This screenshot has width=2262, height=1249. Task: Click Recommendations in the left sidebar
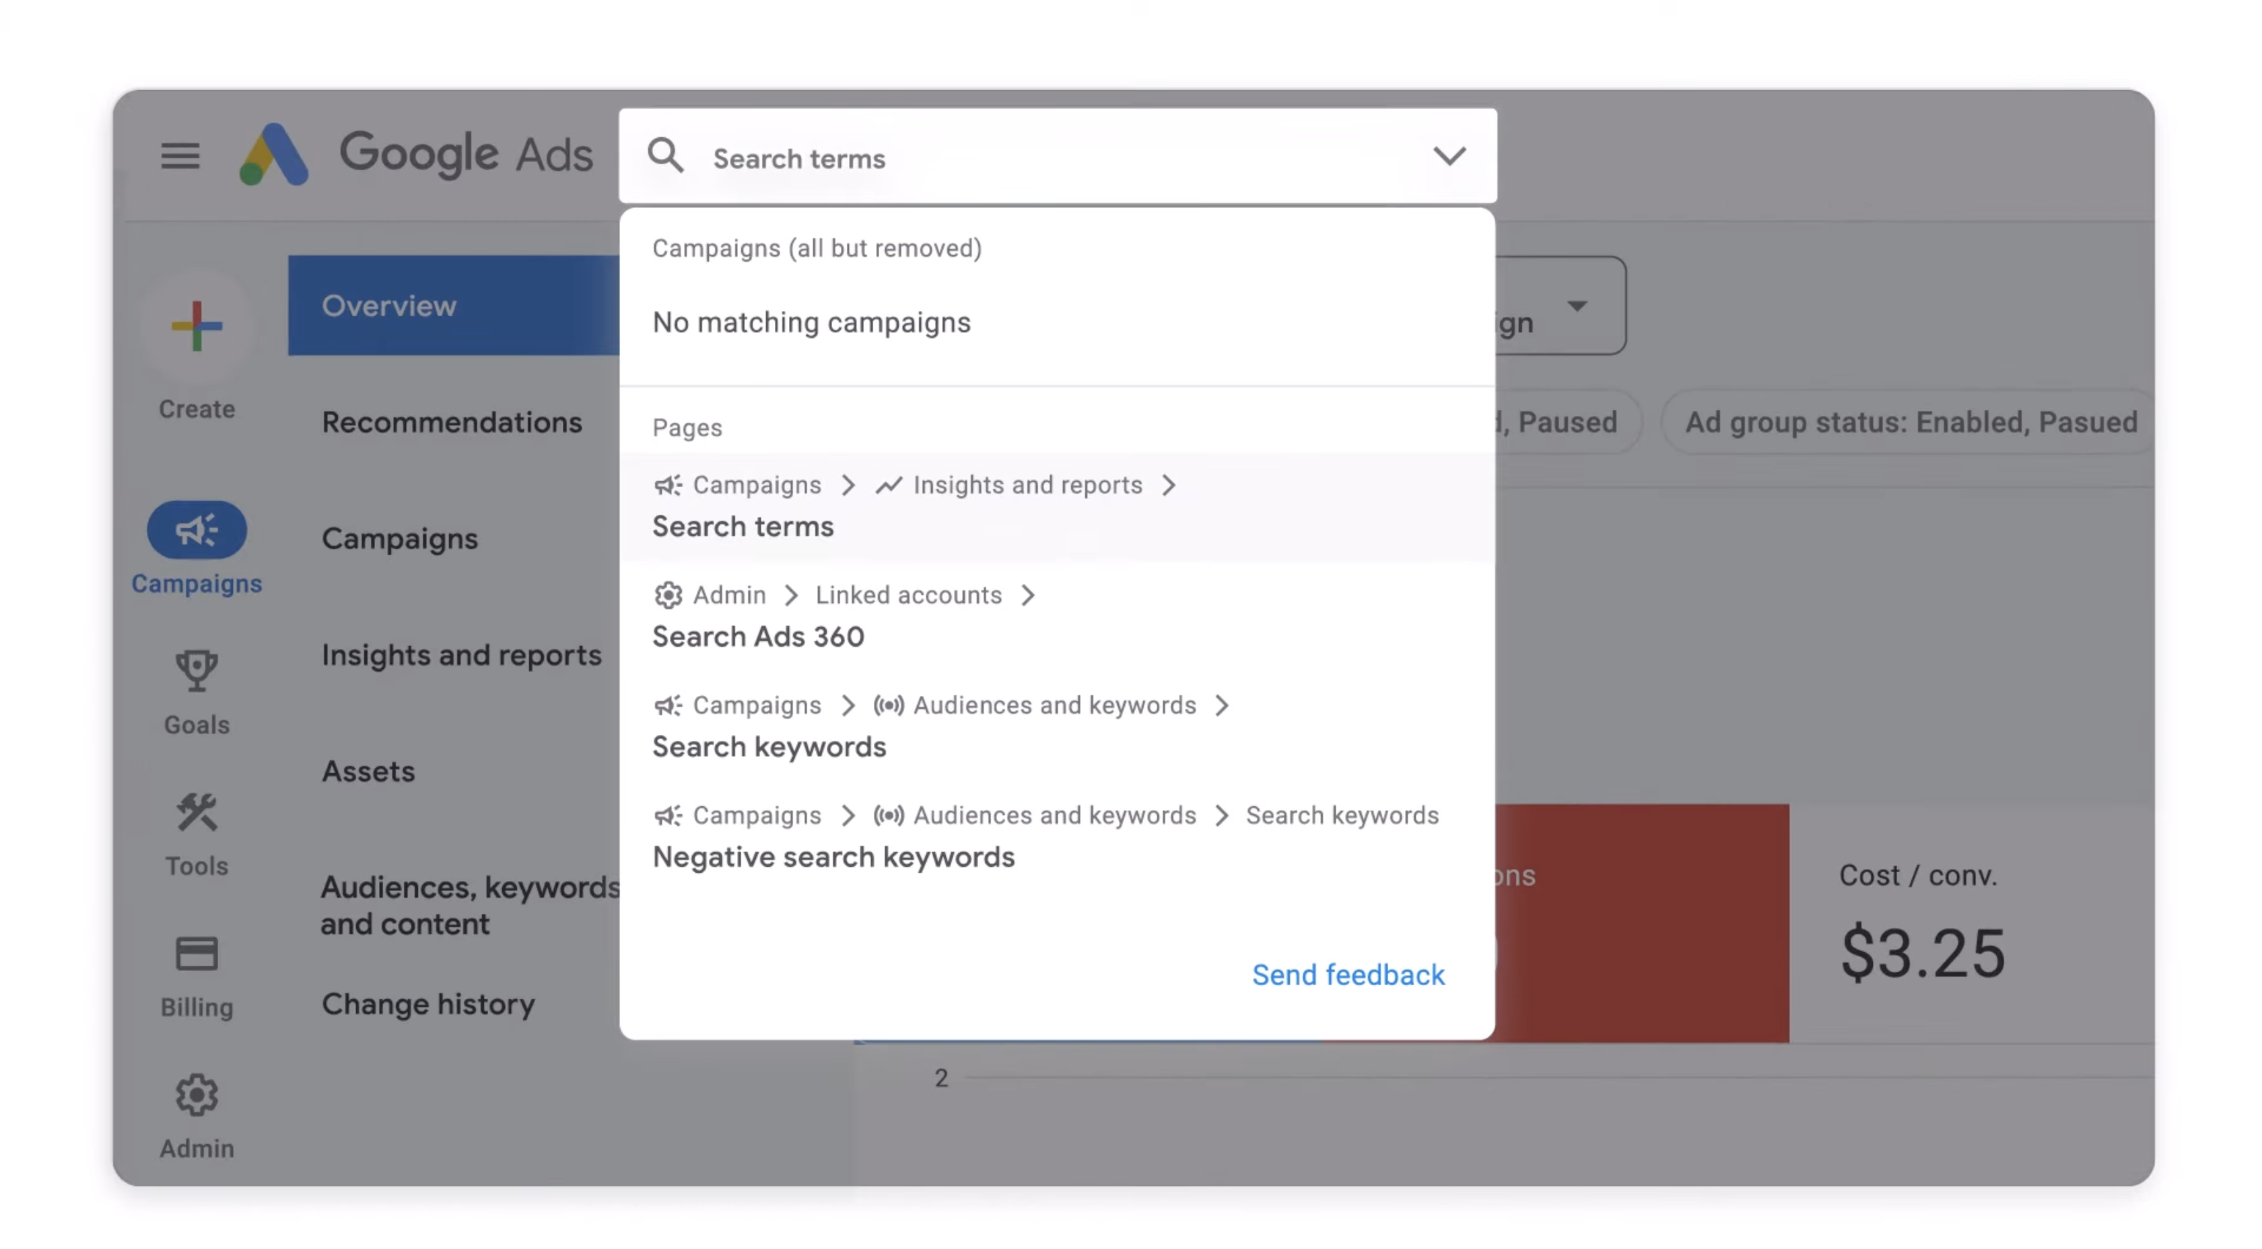click(451, 421)
